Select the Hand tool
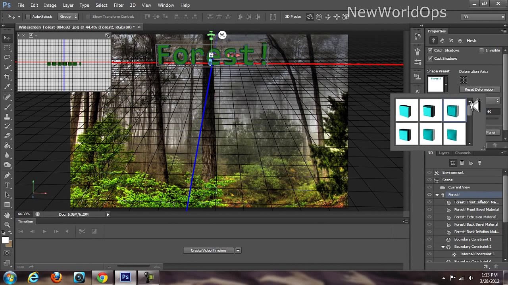The height and width of the screenshot is (285, 508). click(7, 215)
